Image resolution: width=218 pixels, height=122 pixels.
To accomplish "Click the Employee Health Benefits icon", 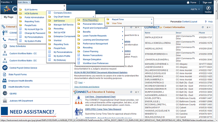I will (4, 81).
